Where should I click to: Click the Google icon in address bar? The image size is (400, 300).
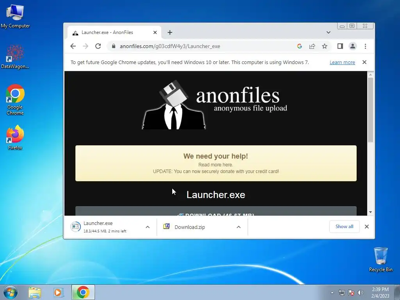300,46
